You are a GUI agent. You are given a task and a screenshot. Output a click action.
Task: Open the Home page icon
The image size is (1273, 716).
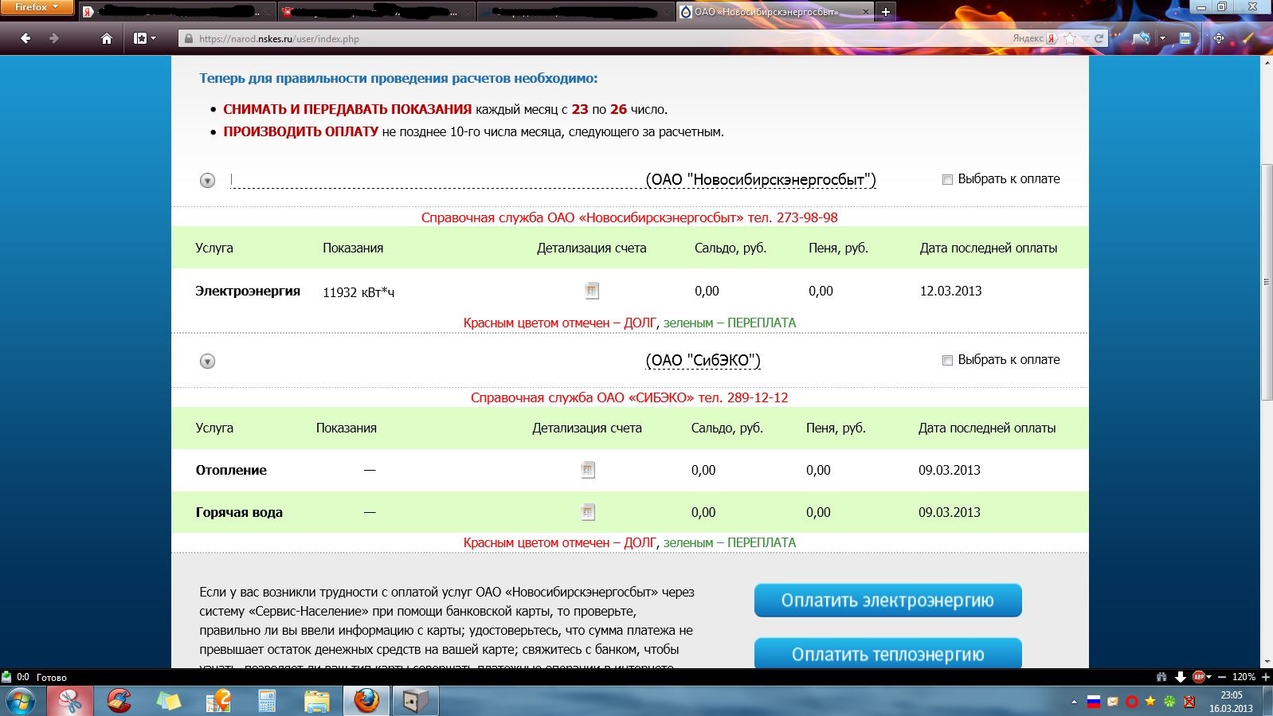[106, 38]
